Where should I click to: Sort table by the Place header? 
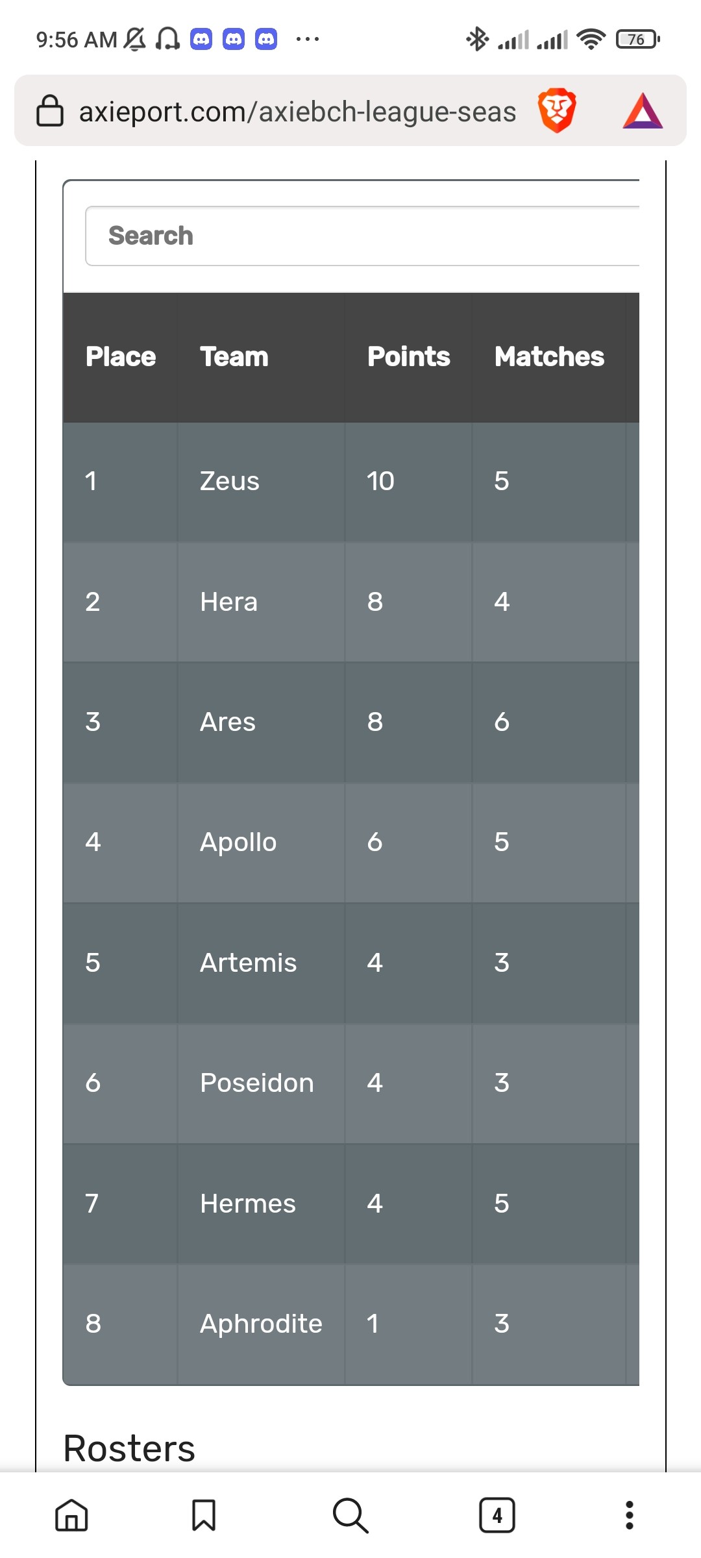point(121,357)
